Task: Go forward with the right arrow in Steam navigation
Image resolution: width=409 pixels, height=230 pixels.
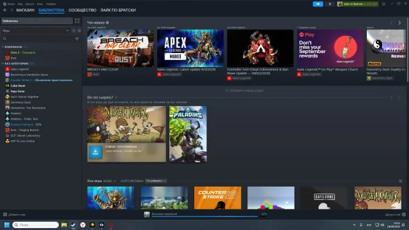Action: (x=12, y=10)
